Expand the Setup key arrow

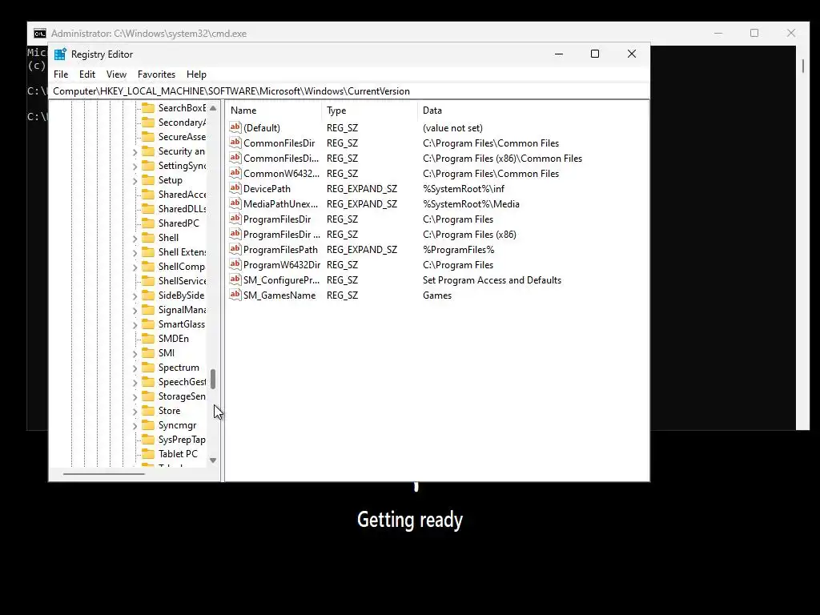[x=135, y=181]
